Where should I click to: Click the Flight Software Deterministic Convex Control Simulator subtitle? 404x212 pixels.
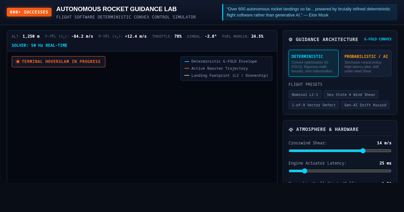pyautogui.click(x=126, y=17)
